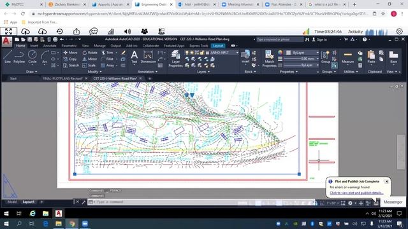Switch to the Annotate ribbon tab
Viewport: 408px width, 229px height.
(50, 46)
